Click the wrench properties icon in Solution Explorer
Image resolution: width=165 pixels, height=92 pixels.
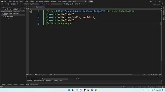20,9
